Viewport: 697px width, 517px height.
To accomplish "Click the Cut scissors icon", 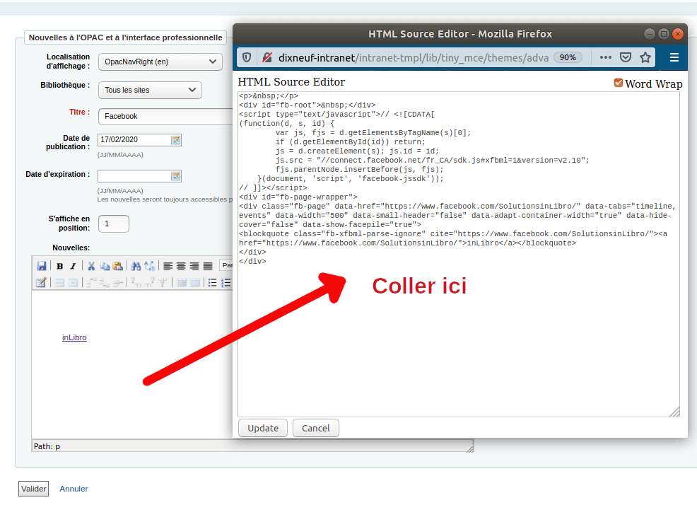I will coord(91,266).
